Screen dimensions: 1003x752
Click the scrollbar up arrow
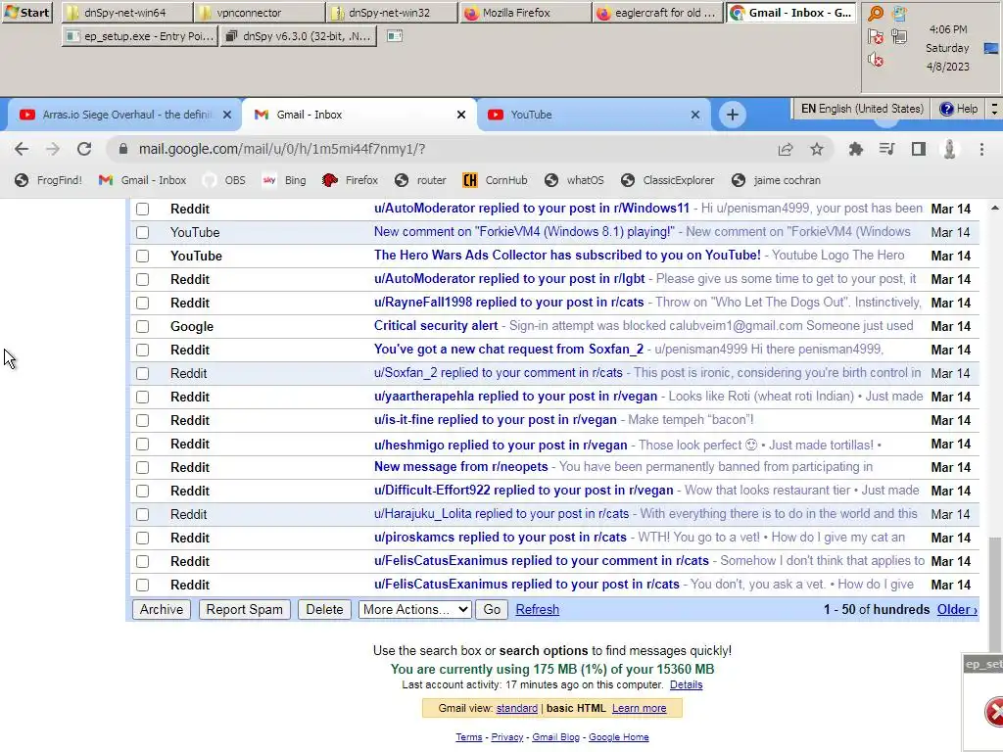pos(995,208)
